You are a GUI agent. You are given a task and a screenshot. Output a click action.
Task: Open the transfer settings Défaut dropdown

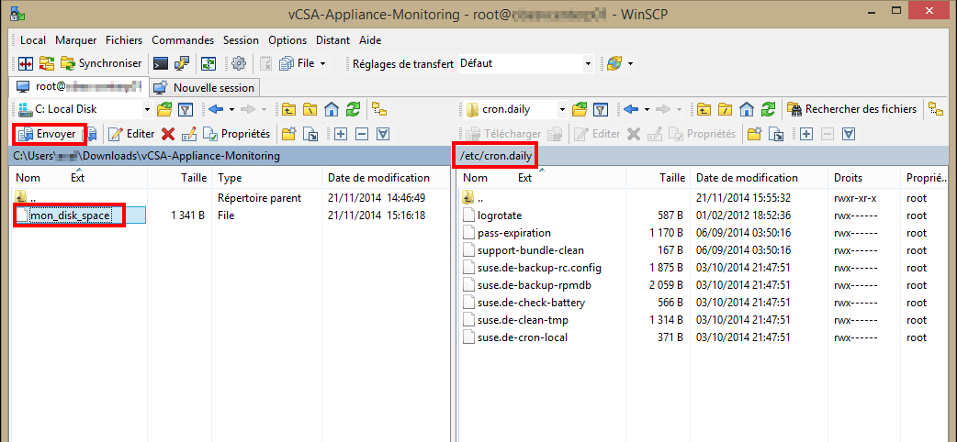[x=588, y=63]
